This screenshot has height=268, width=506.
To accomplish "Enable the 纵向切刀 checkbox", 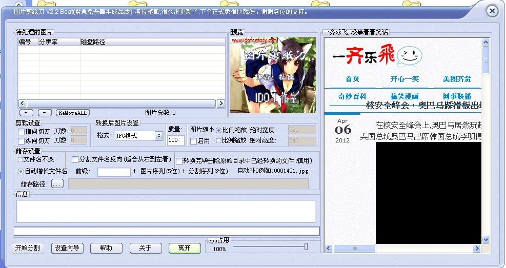I will click(21, 141).
